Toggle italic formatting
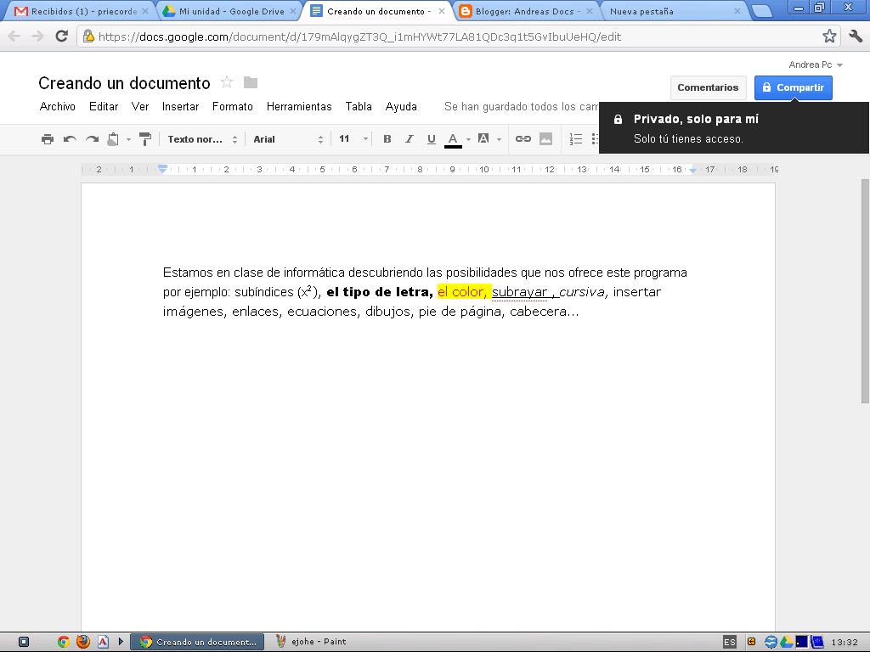870x652 pixels. point(409,138)
